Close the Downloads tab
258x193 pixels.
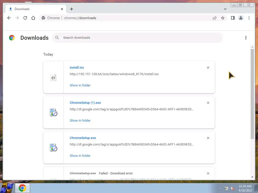(62, 9)
